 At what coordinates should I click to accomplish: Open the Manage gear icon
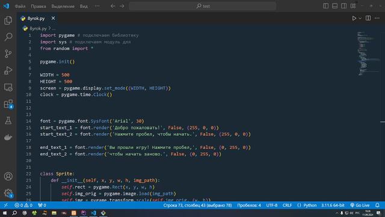click(x=8, y=193)
